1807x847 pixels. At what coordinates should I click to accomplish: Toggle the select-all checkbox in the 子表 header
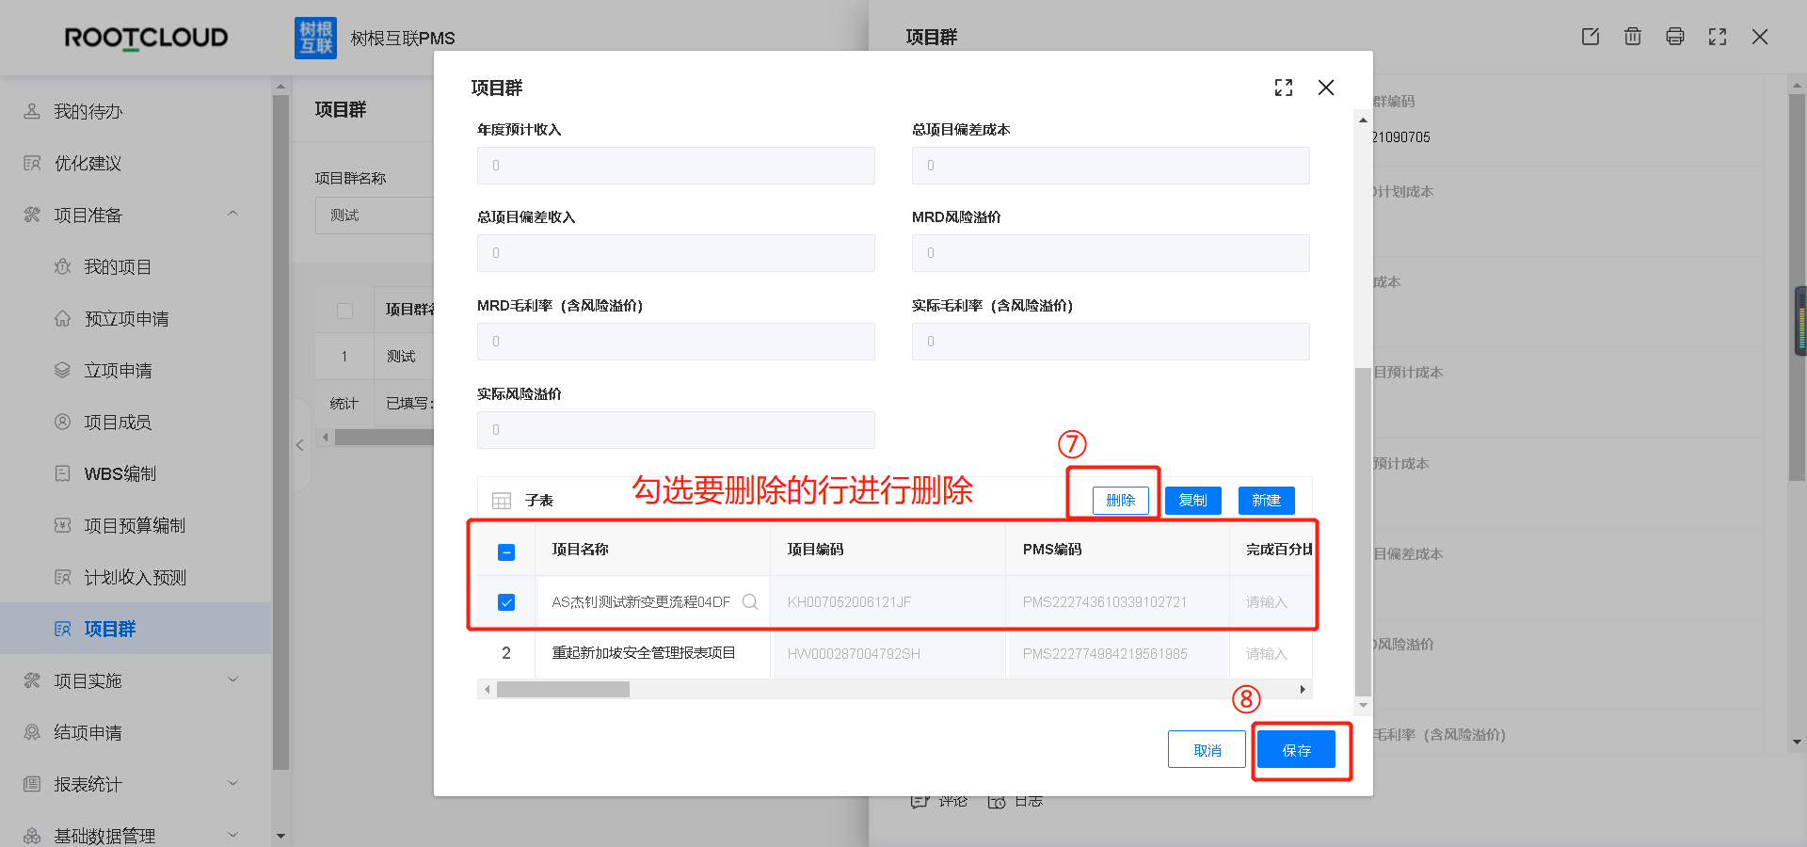point(506,552)
